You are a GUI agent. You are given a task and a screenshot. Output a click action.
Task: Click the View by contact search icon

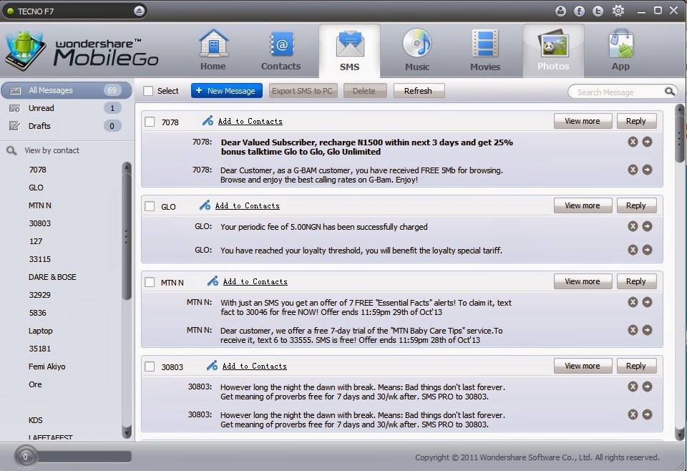[11, 151]
